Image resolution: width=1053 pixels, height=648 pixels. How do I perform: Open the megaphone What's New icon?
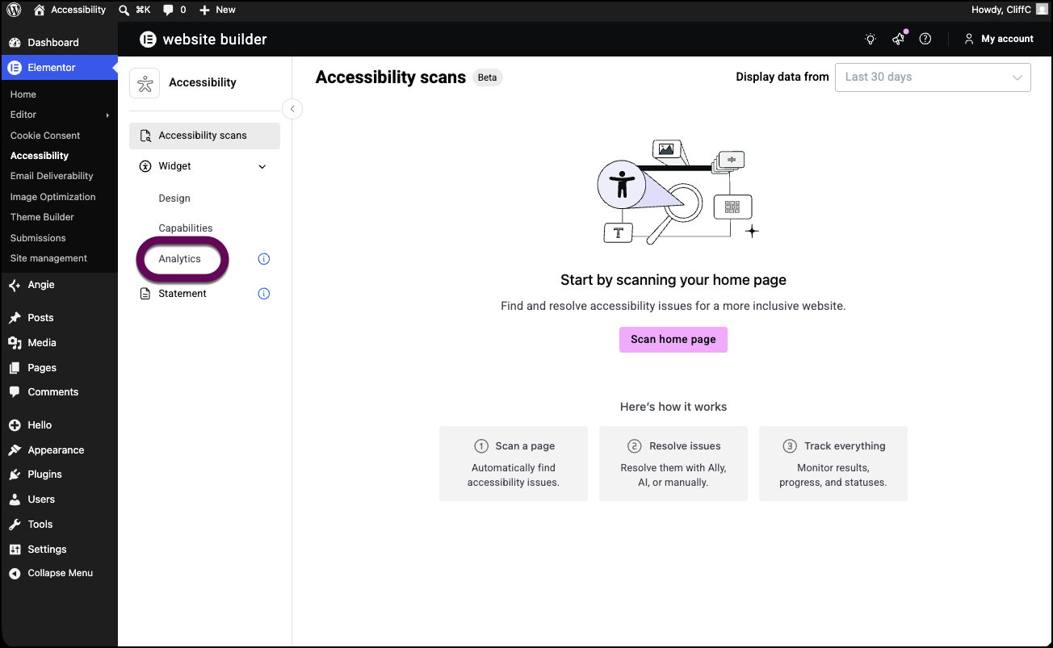(898, 39)
